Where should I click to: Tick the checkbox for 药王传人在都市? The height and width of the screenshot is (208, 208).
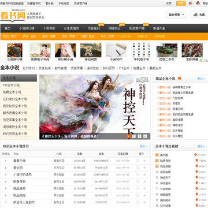click(x=138, y=202)
